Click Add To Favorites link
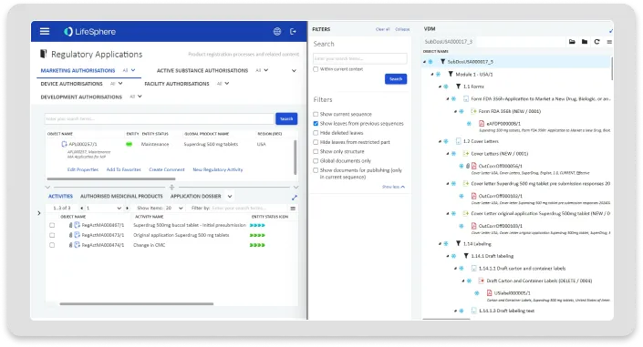 click(x=123, y=169)
